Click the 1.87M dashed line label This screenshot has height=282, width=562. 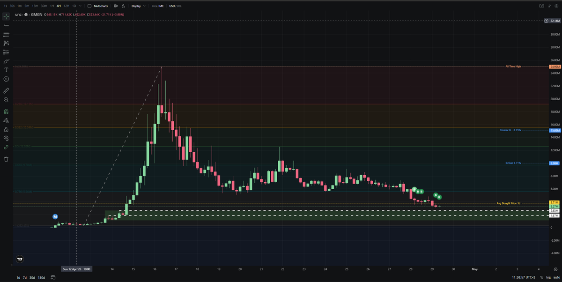point(554,215)
